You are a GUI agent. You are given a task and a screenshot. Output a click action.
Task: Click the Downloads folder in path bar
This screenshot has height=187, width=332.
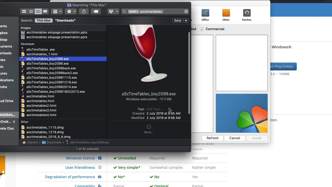52,142
